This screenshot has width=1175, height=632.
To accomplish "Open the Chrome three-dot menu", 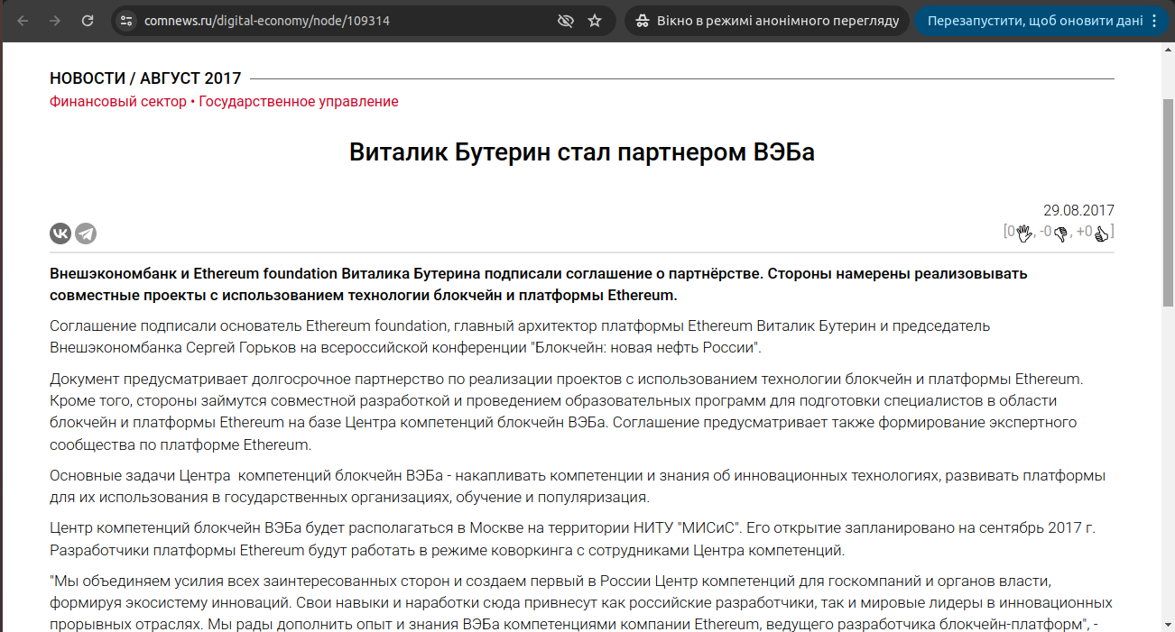I will pos(1154,21).
